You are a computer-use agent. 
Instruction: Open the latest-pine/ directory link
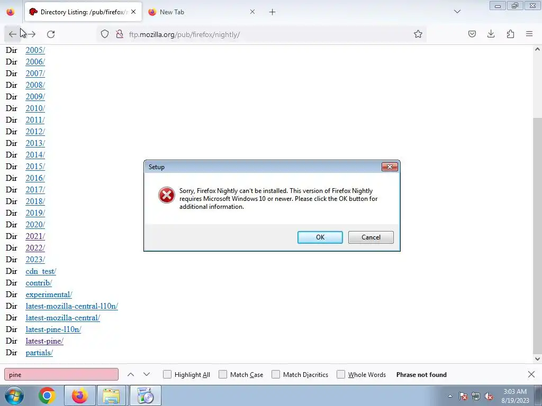pyautogui.click(x=44, y=341)
